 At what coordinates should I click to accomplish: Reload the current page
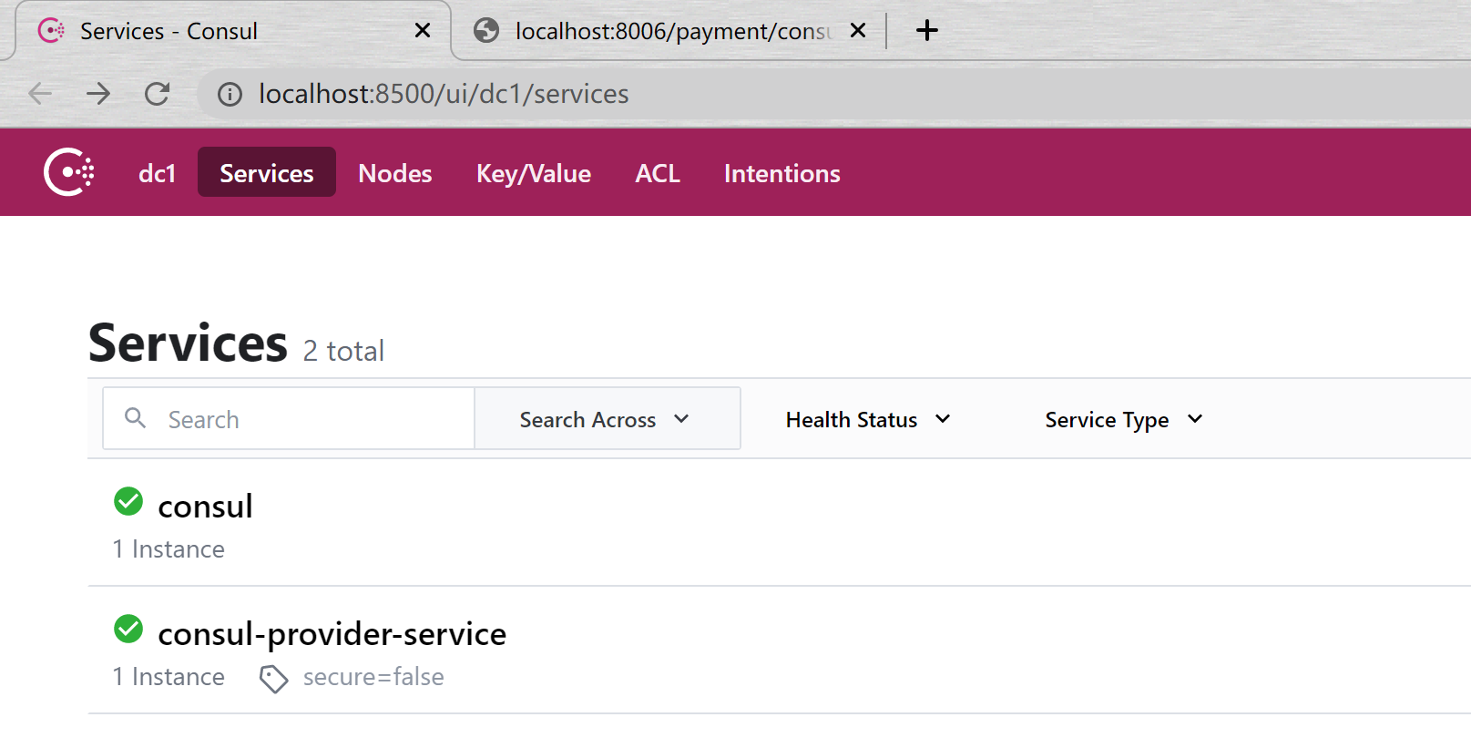coord(158,94)
